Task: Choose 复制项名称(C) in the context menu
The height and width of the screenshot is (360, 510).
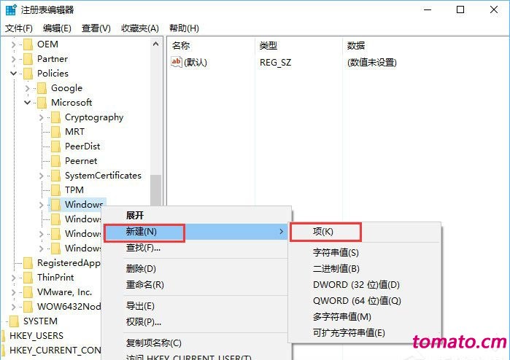Action: [x=196, y=343]
